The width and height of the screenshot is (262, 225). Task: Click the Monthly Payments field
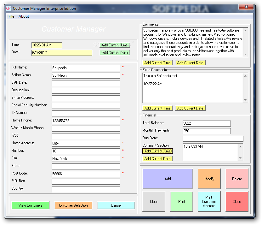207,131
